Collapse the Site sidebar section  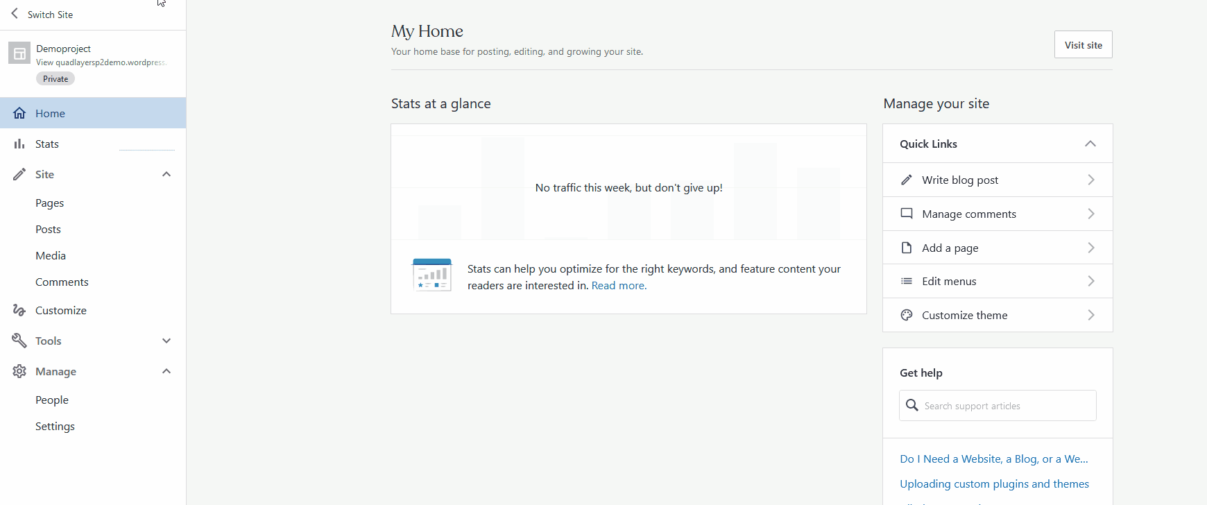pos(166,174)
